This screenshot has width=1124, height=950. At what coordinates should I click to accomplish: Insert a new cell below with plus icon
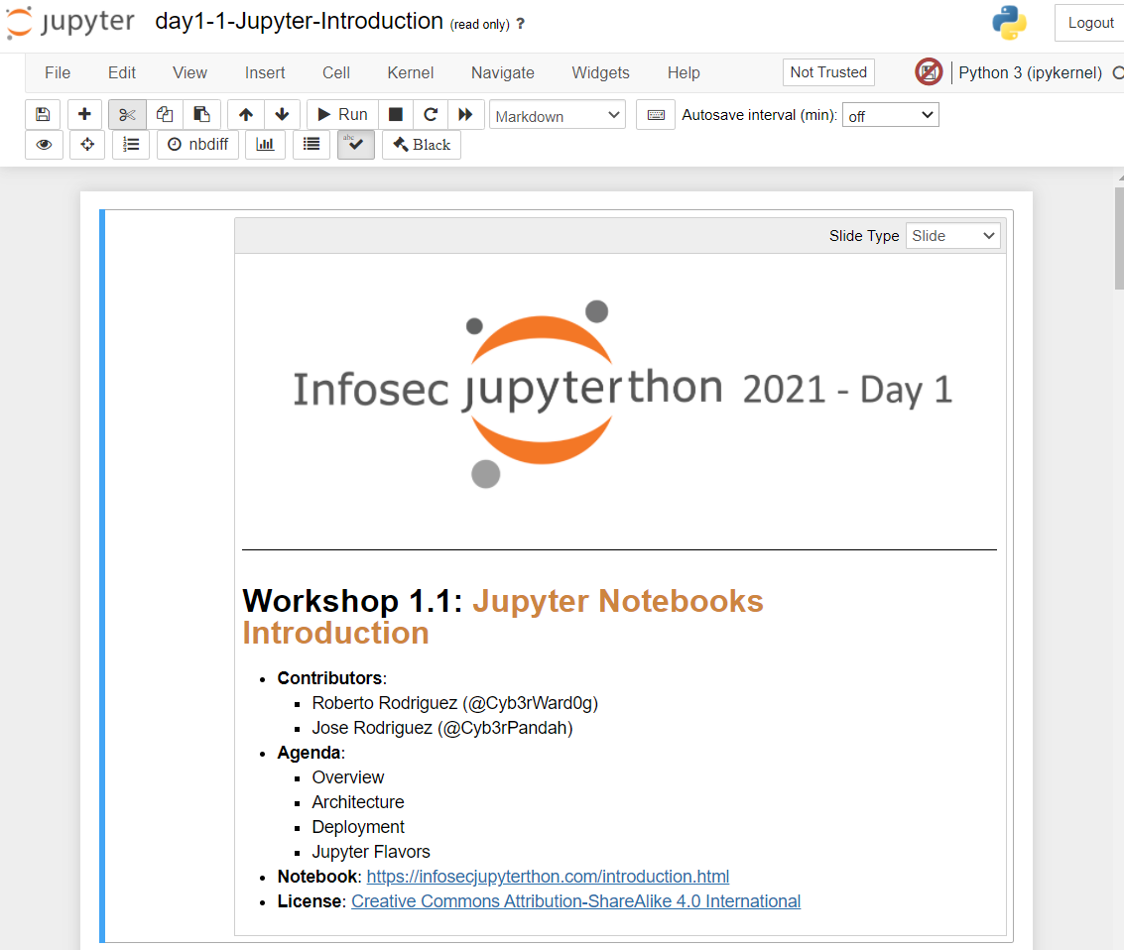(x=84, y=115)
